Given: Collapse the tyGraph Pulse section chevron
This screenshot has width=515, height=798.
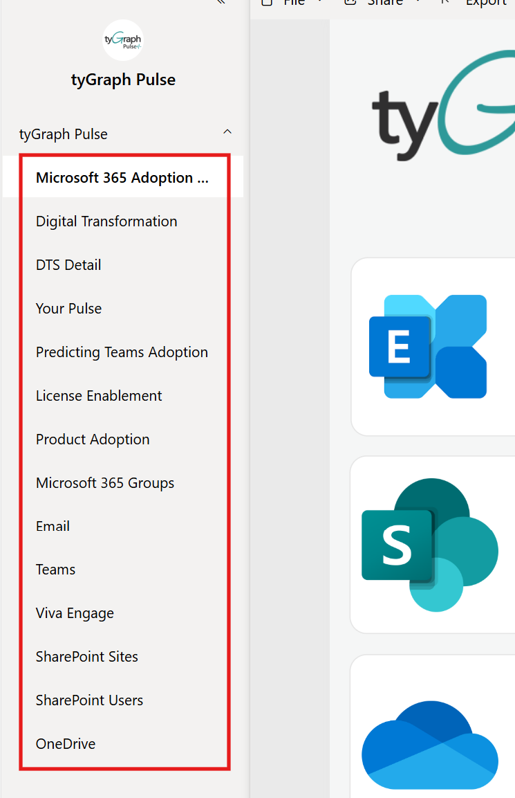Looking at the screenshot, I should [x=227, y=132].
